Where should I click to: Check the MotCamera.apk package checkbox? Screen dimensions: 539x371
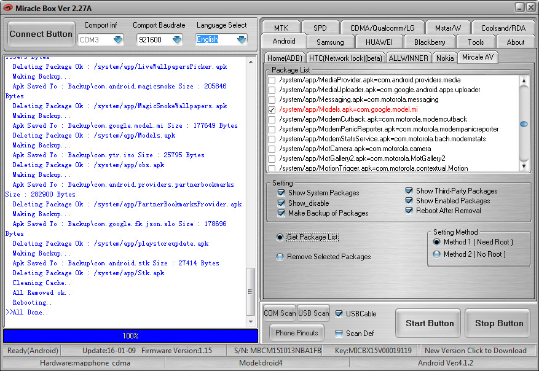pos(272,149)
